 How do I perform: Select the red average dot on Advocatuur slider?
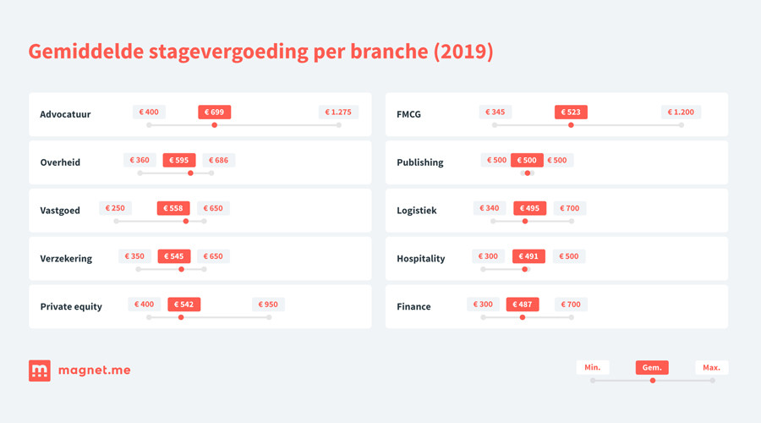coord(215,125)
